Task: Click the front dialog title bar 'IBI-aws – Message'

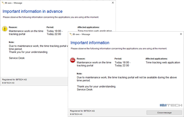Action: pos(81,34)
